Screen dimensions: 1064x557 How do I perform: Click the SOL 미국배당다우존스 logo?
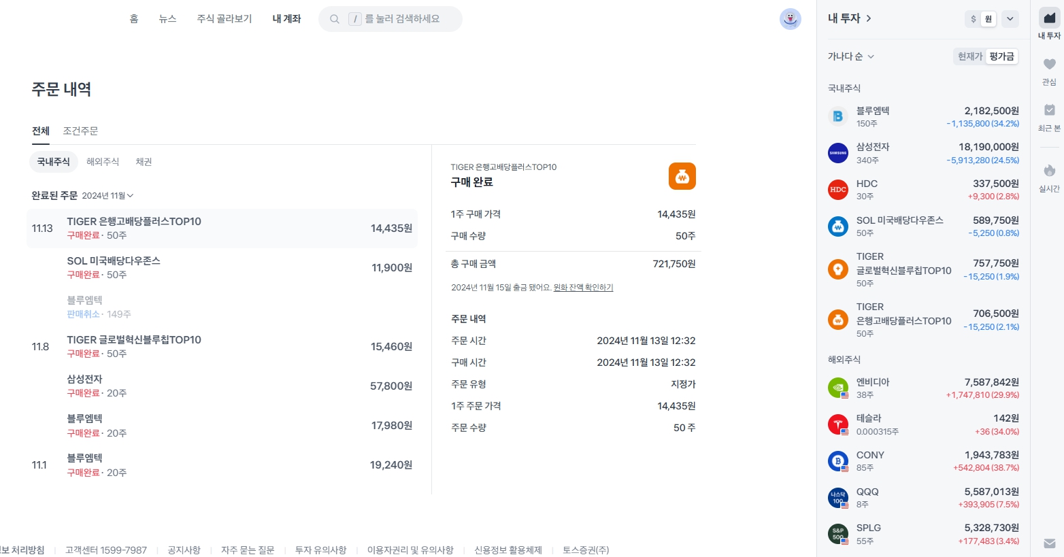[x=838, y=226]
